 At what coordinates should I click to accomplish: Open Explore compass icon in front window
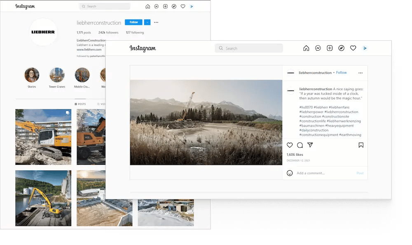click(341, 48)
